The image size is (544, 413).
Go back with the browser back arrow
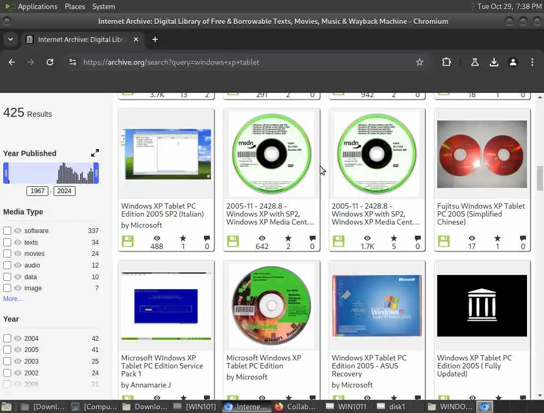(x=12, y=62)
